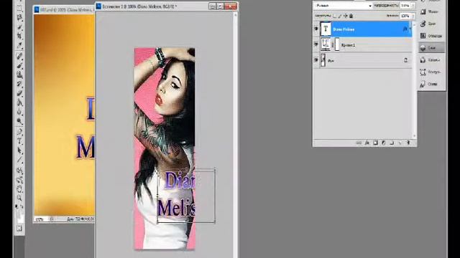Toggle lock image pixels

(x=340, y=16)
